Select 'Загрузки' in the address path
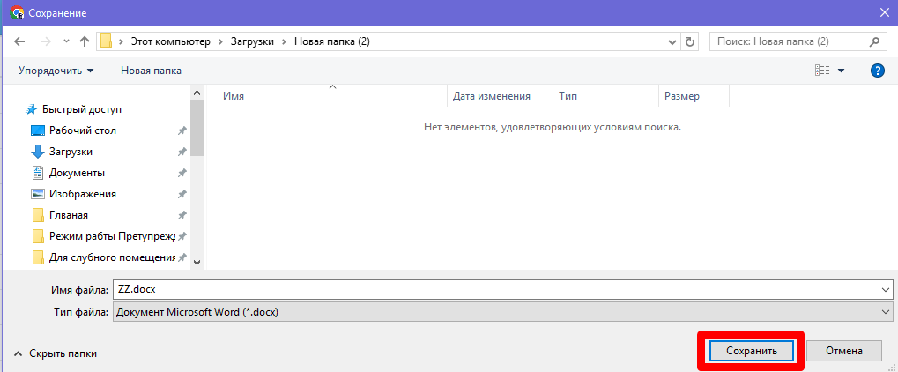This screenshot has width=898, height=372. 252,41
